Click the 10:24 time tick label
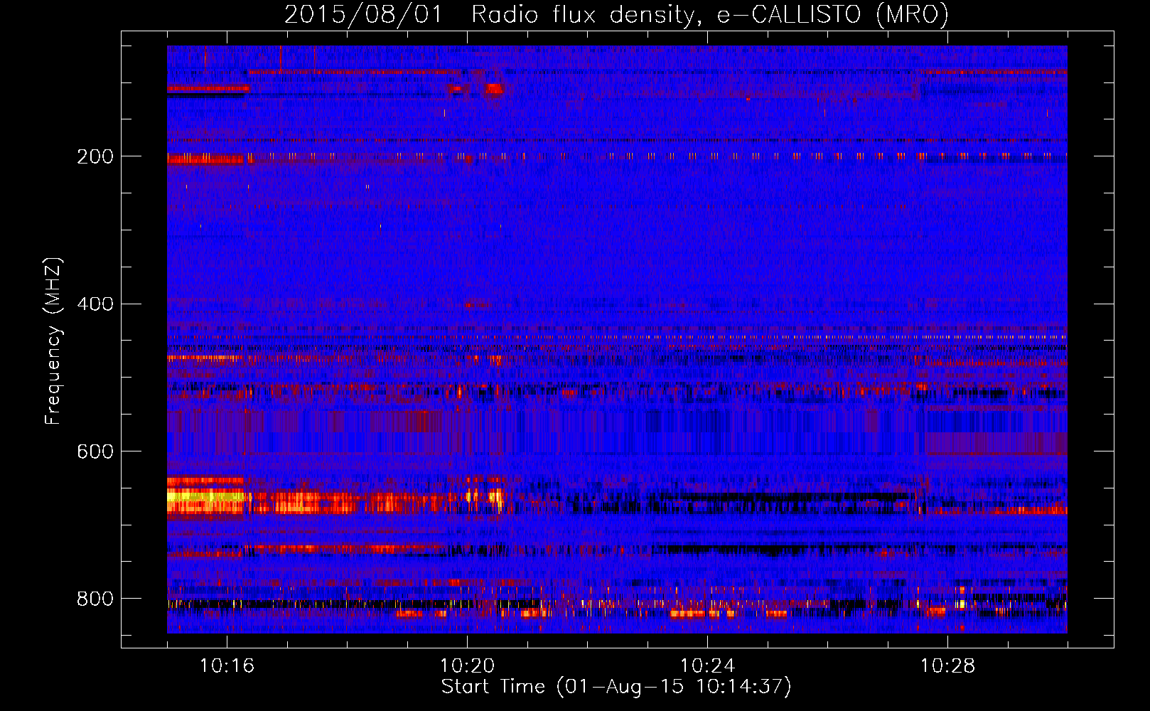 707,666
